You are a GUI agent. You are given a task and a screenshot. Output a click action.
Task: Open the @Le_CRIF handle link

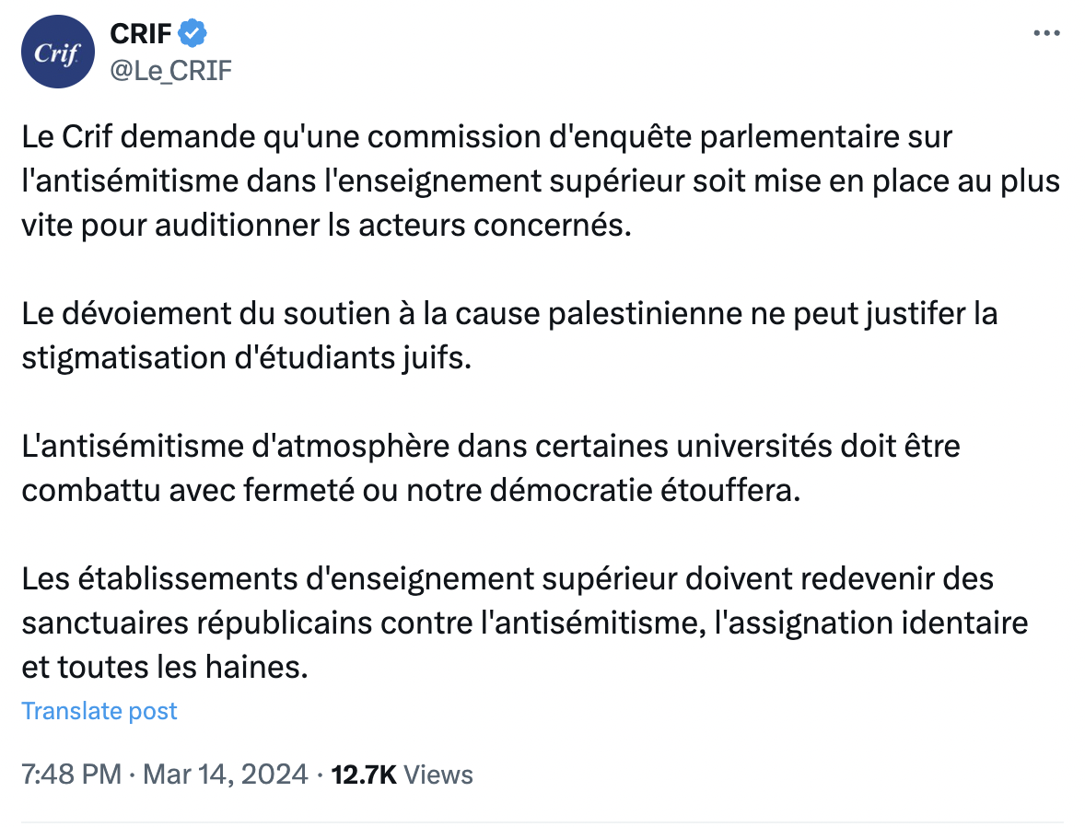[x=171, y=71]
